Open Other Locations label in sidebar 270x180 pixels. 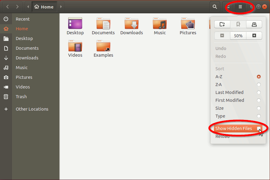[32, 109]
